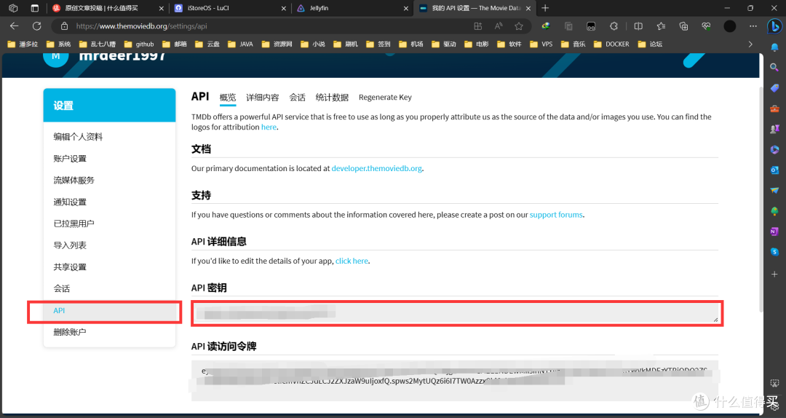View site info via the address bar lock icon
Screen dimensions: 786x418
coord(64,26)
